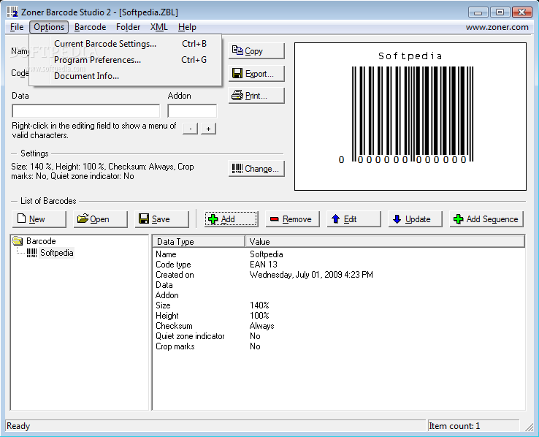Screen dimensions: 539x437
Task: Select the Crop marks row
Action: [x=339, y=346]
